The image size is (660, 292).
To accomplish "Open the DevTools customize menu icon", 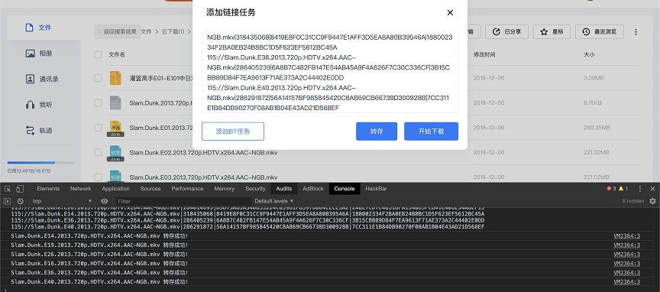I will [640, 189].
